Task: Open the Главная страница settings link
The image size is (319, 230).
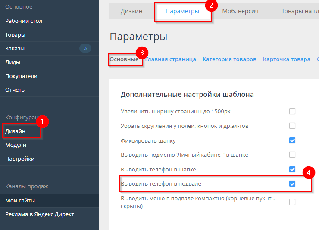Action: (172, 59)
